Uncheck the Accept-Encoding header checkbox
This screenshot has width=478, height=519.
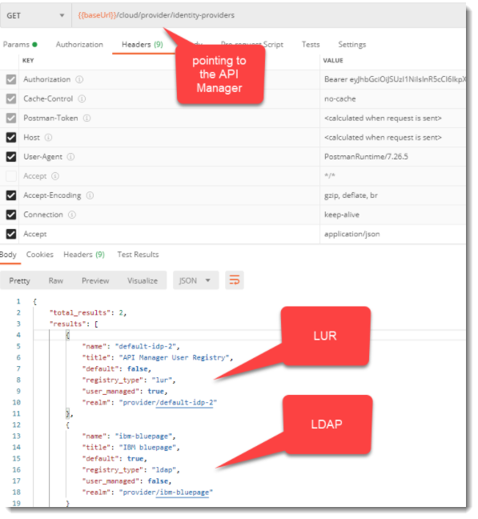click(x=11, y=195)
